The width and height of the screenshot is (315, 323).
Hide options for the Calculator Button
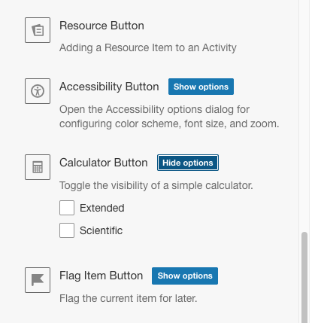pos(188,163)
